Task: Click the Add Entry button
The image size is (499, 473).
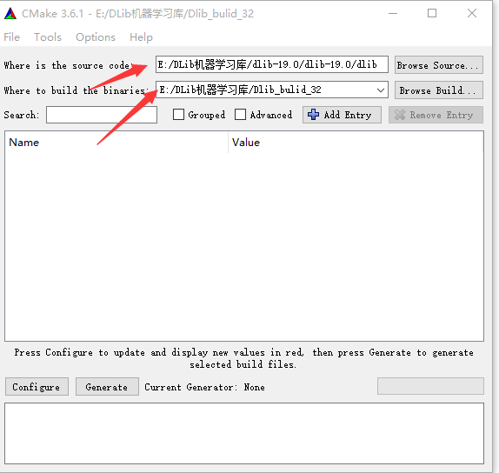Action: (x=342, y=115)
